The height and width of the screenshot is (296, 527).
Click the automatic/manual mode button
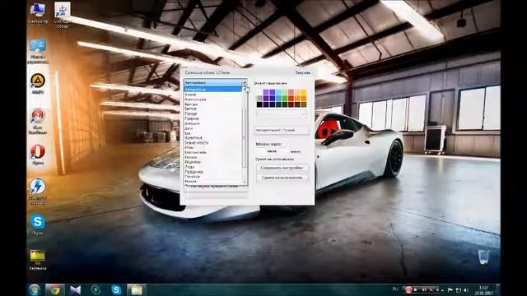282,130
